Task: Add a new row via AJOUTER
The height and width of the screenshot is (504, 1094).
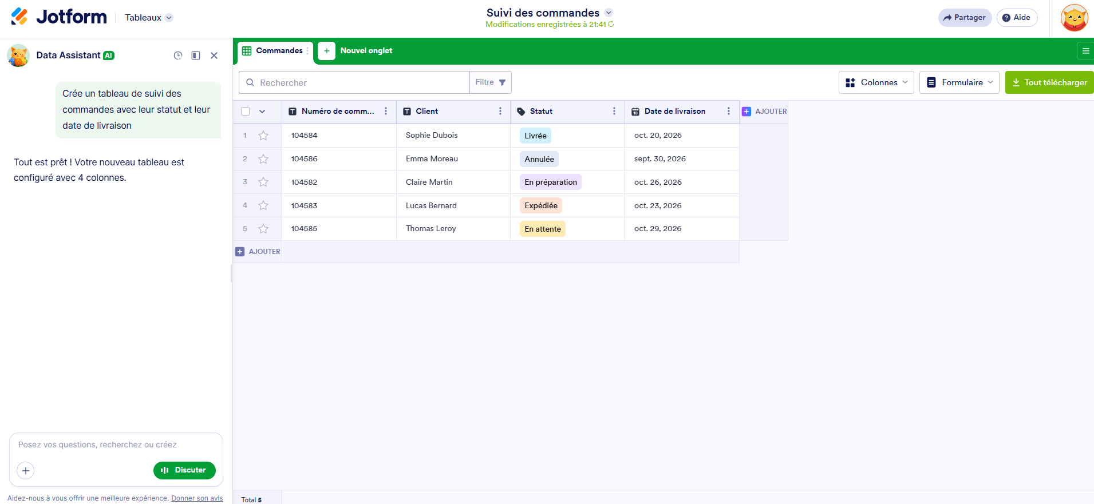Action: [x=258, y=252]
